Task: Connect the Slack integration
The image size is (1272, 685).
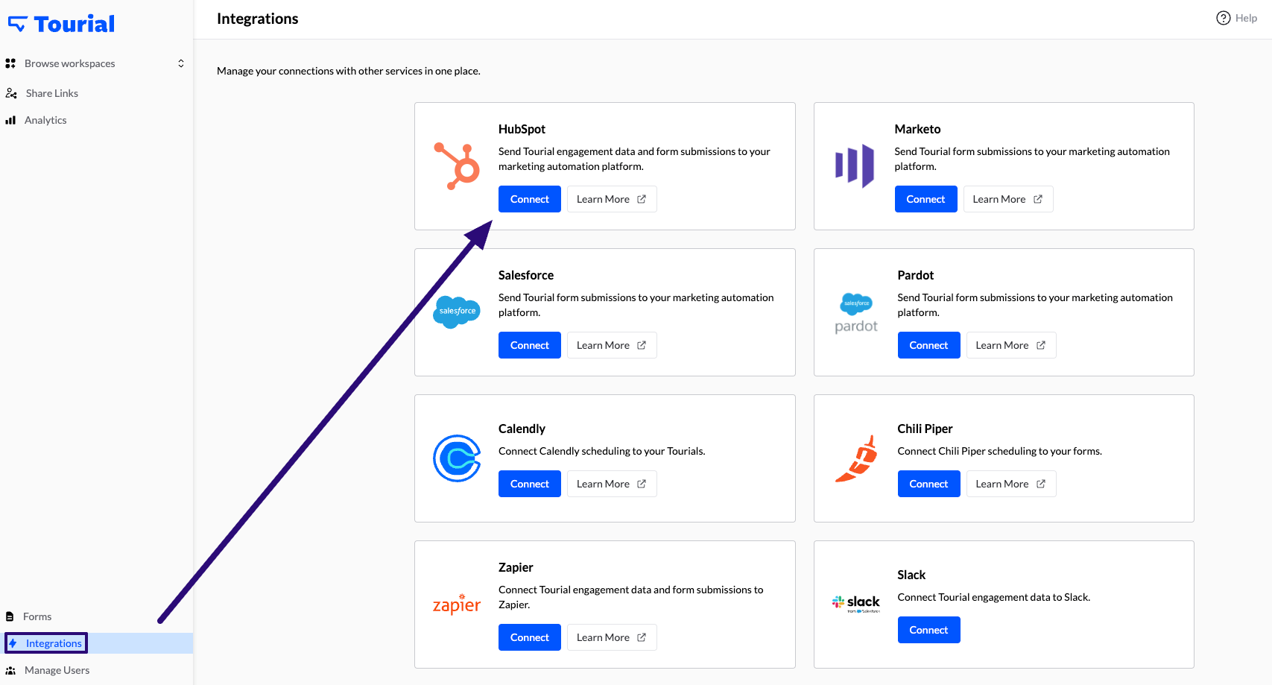Action: click(928, 630)
